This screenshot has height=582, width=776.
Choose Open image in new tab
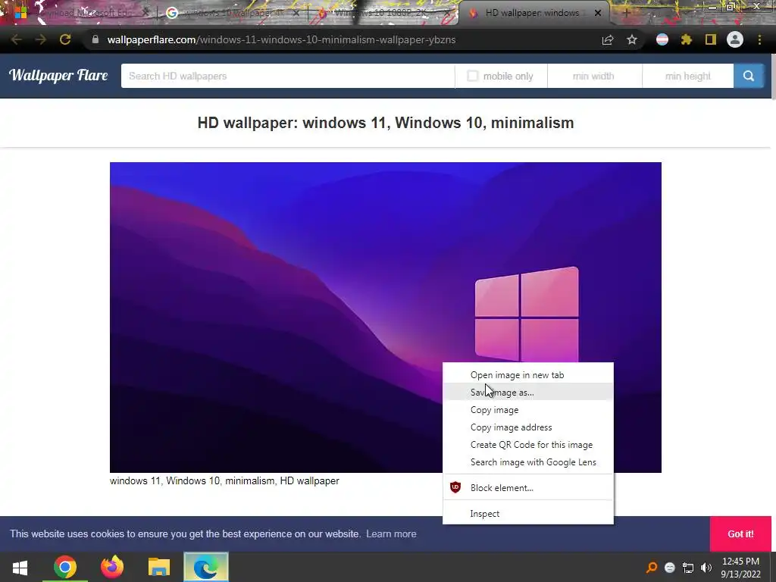pos(528,374)
